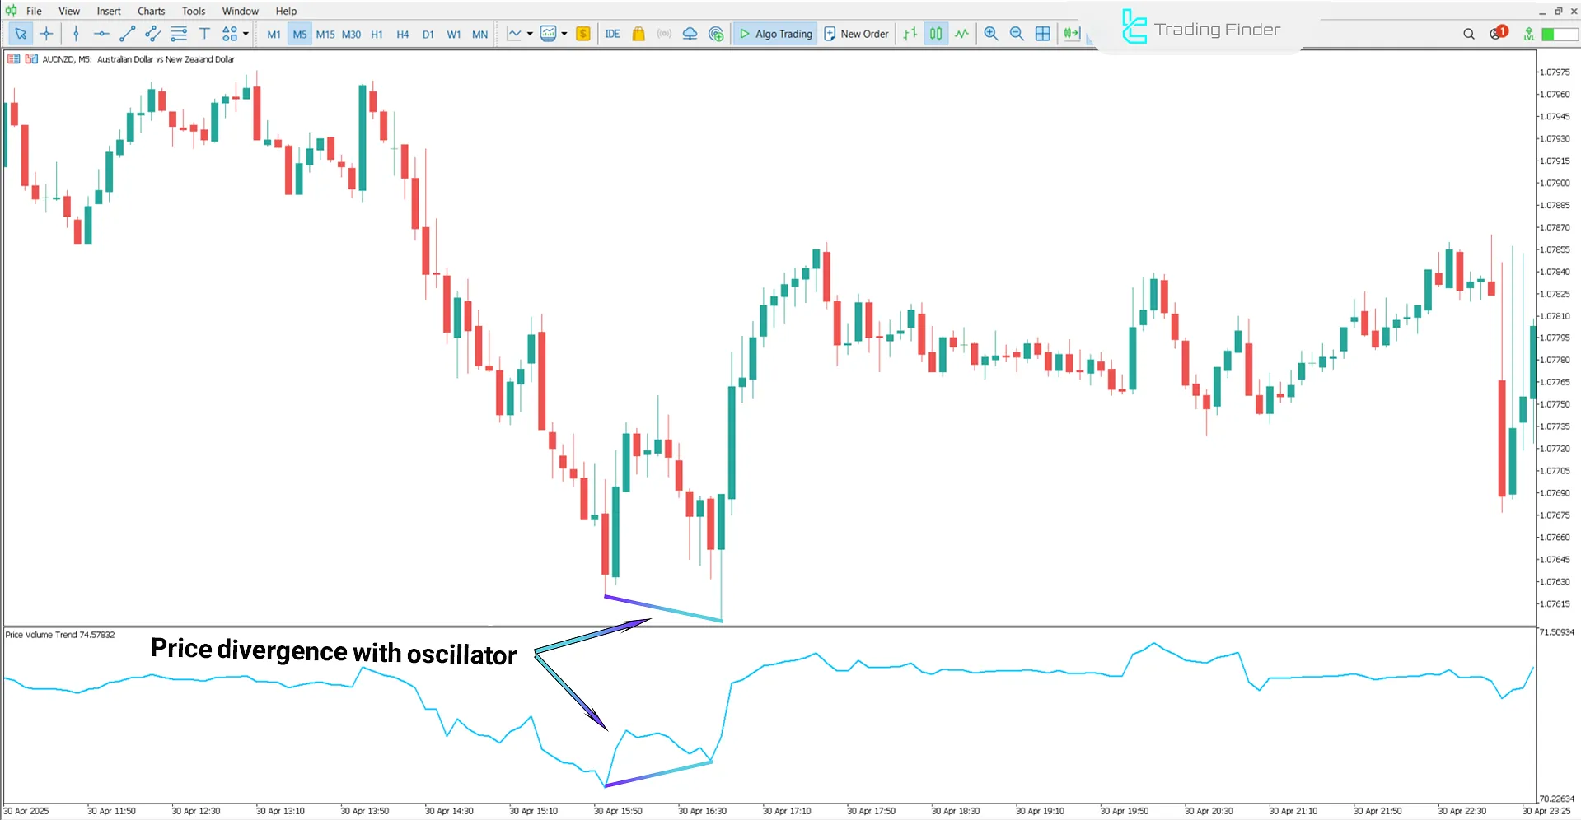
Task: Open the indicators dropdown arrow
Action: pos(564,34)
